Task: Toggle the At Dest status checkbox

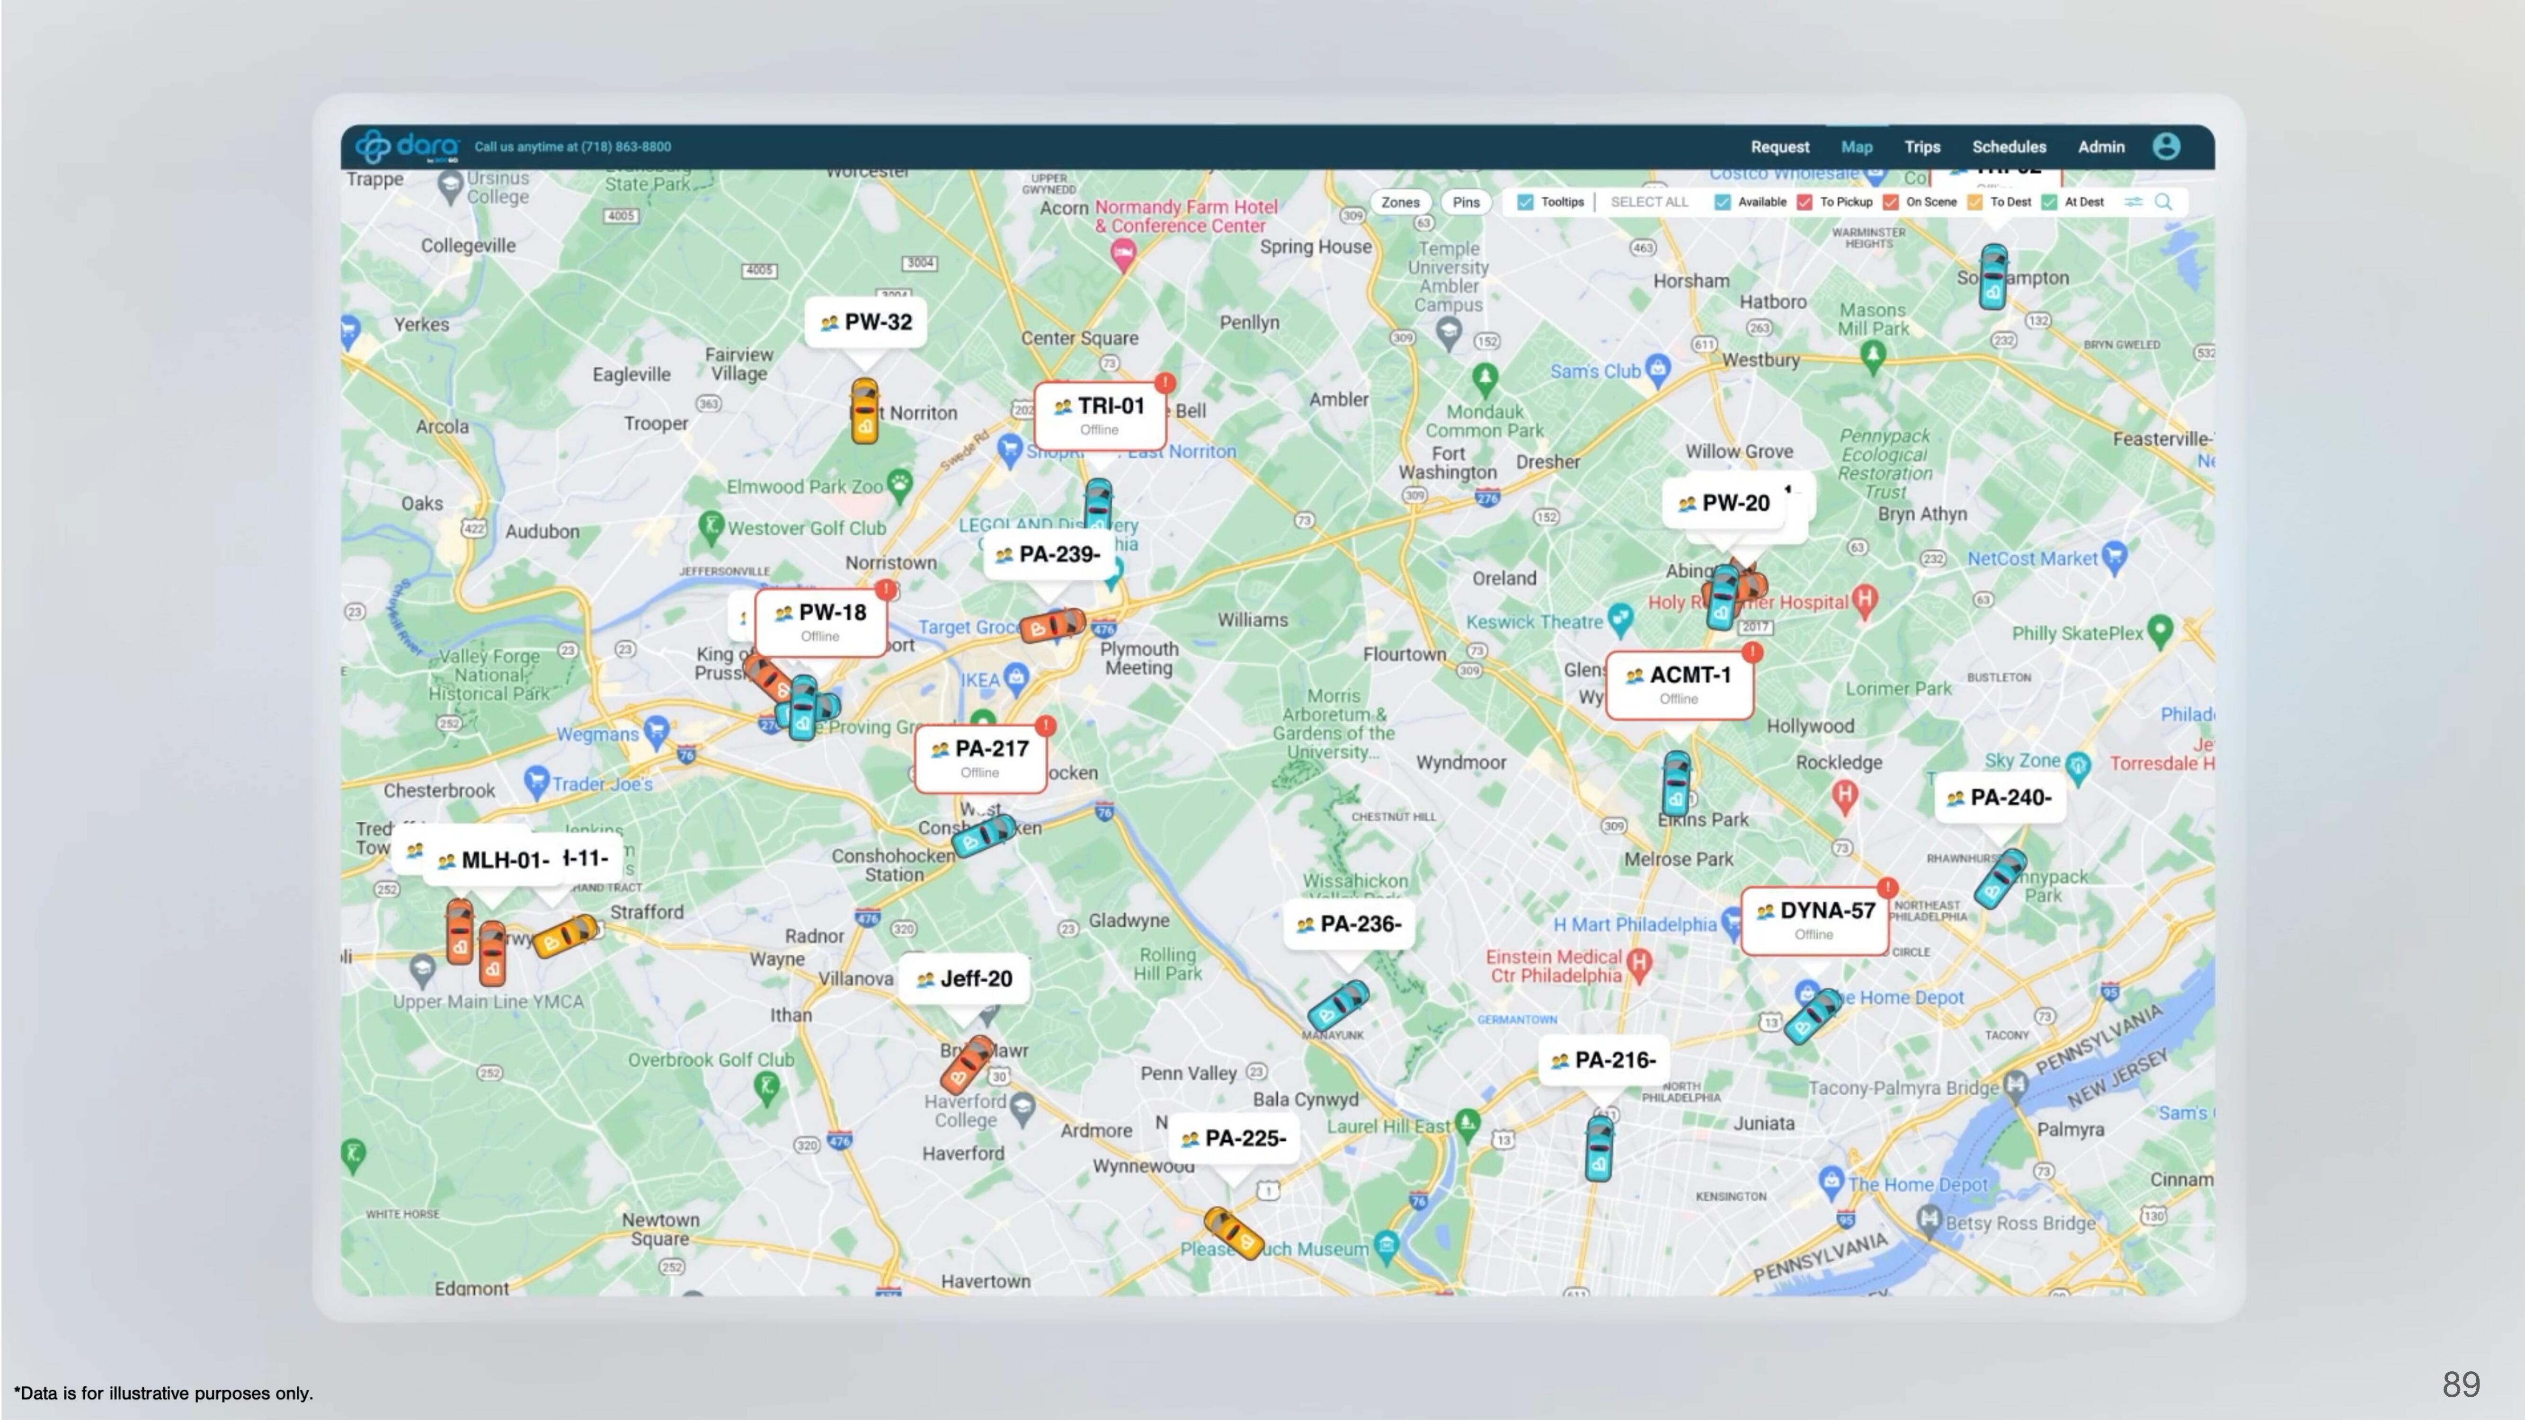Action: (x=2049, y=202)
